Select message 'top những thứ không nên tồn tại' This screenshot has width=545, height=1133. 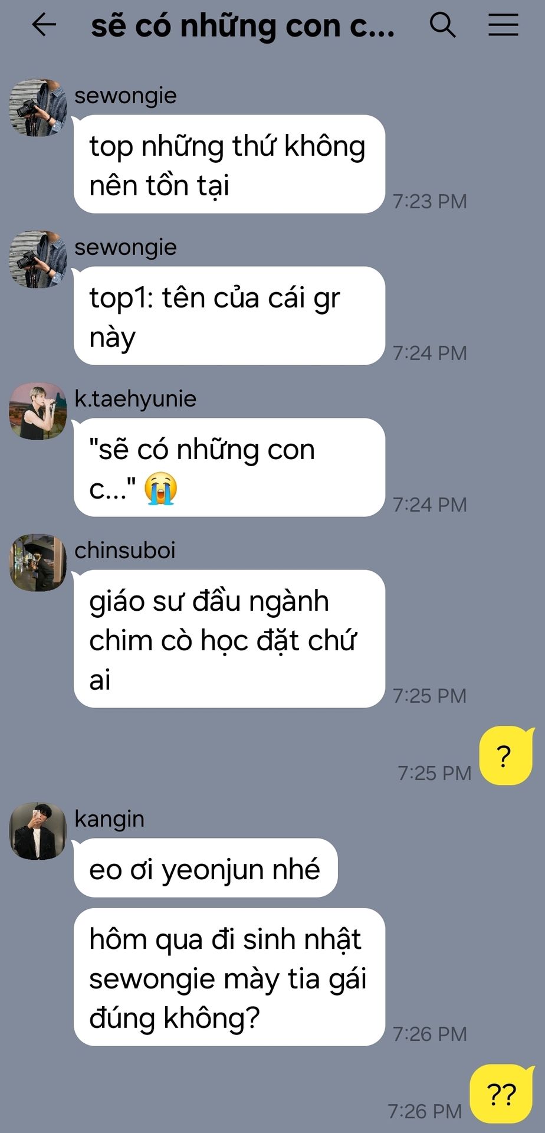[x=229, y=164]
